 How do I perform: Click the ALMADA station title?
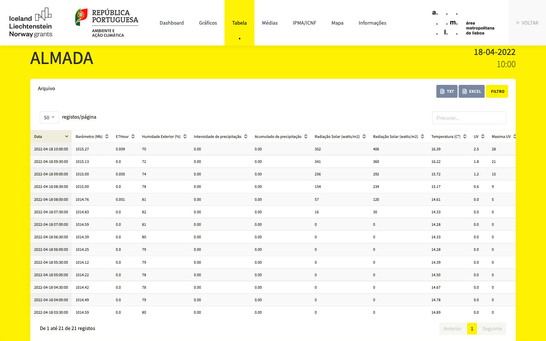coord(62,58)
